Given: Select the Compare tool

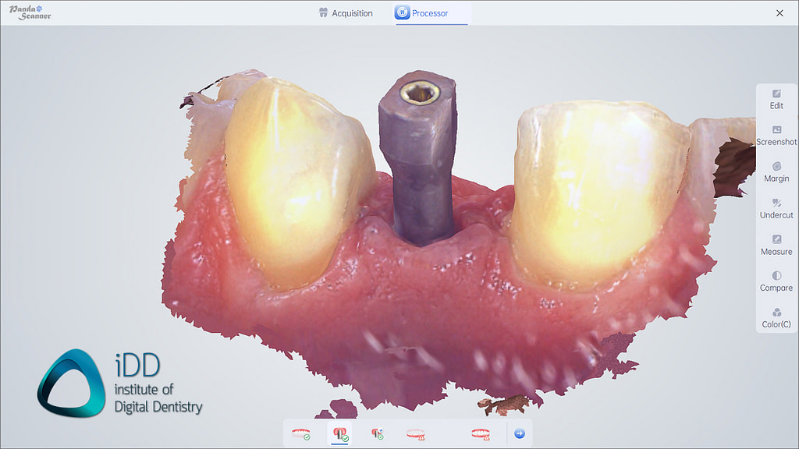Looking at the screenshot, I should coord(776,281).
